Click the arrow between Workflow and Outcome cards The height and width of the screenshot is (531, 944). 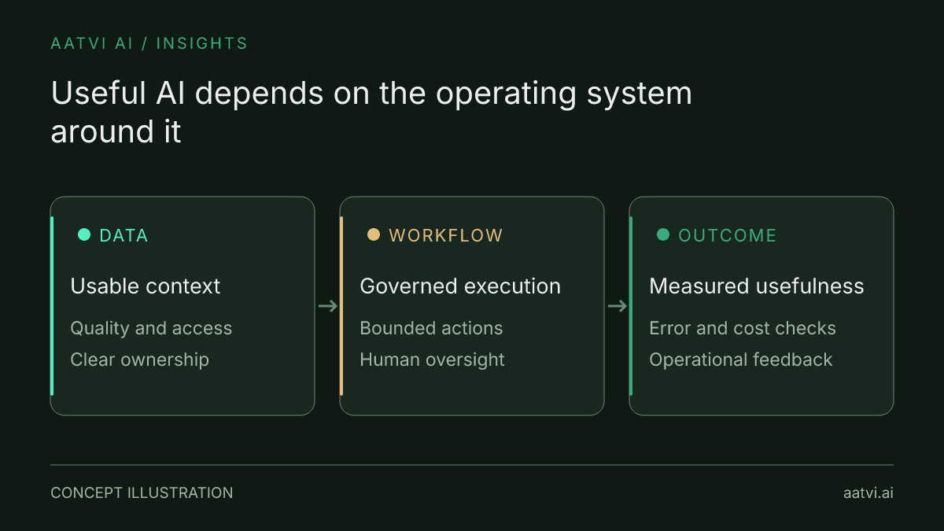[617, 306]
